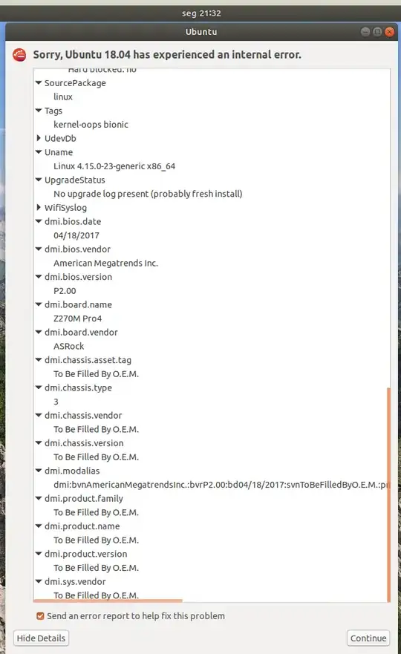401x654 pixels.
Task: Click the clock showing seg 21:32
Action: [x=201, y=13]
